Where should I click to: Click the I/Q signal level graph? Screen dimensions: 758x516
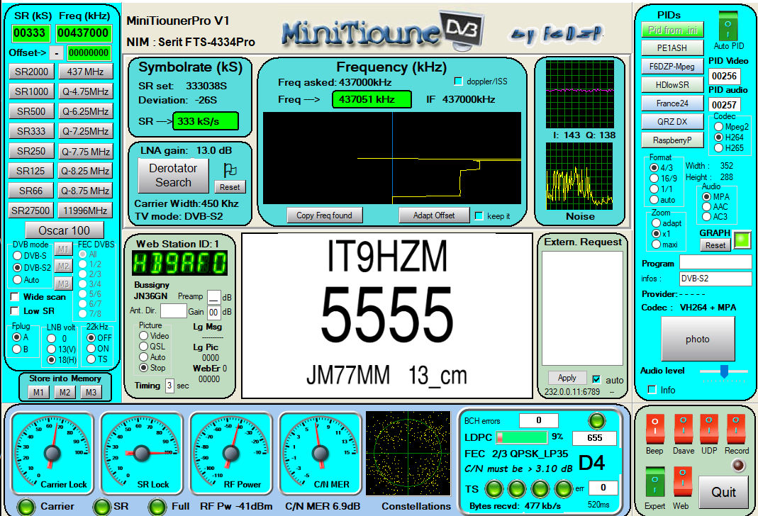click(x=579, y=94)
